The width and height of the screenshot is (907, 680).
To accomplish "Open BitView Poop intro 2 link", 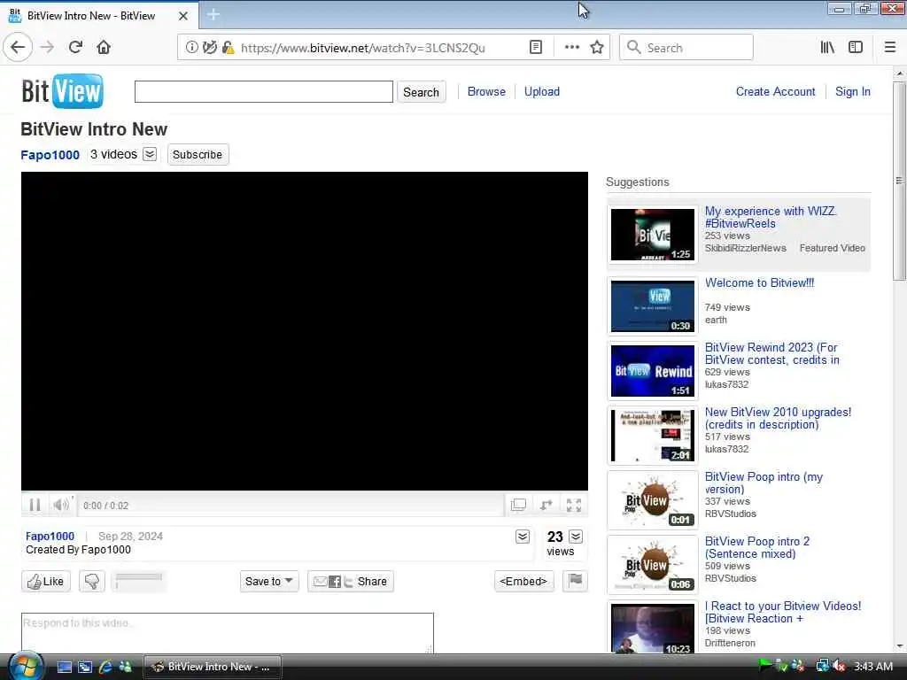I will [757, 547].
